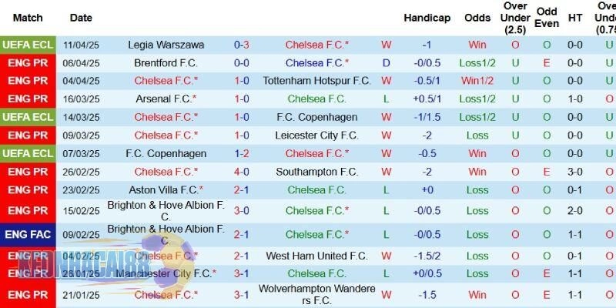The image size is (616, 308).
Task: Click the 4-0 match score
Action: click(240, 172)
